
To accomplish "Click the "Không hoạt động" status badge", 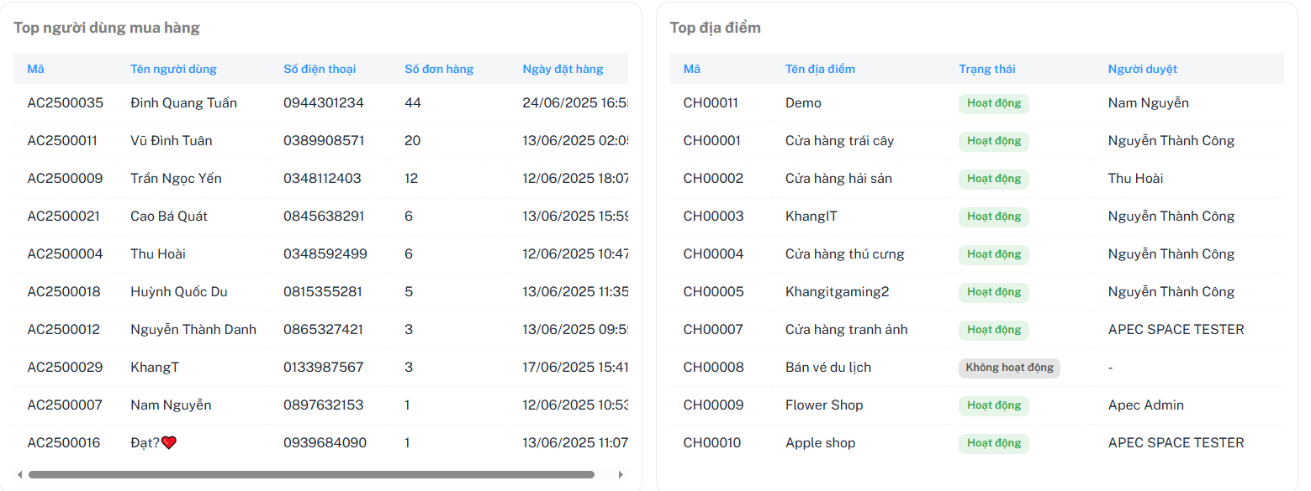I will point(1009,368).
